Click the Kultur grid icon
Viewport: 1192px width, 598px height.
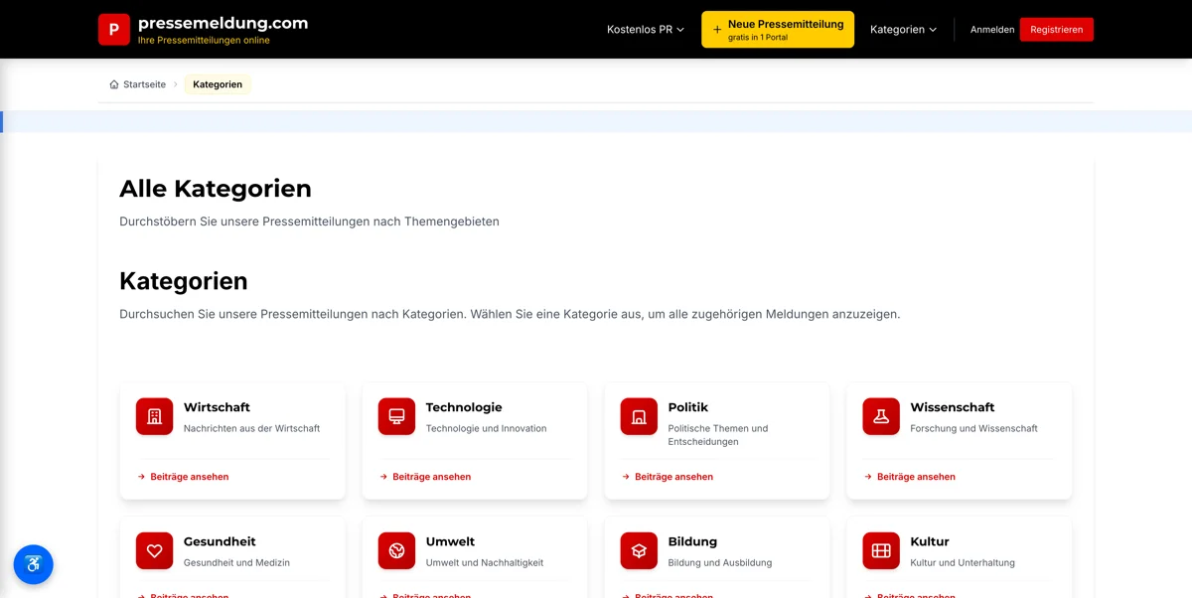click(x=880, y=550)
